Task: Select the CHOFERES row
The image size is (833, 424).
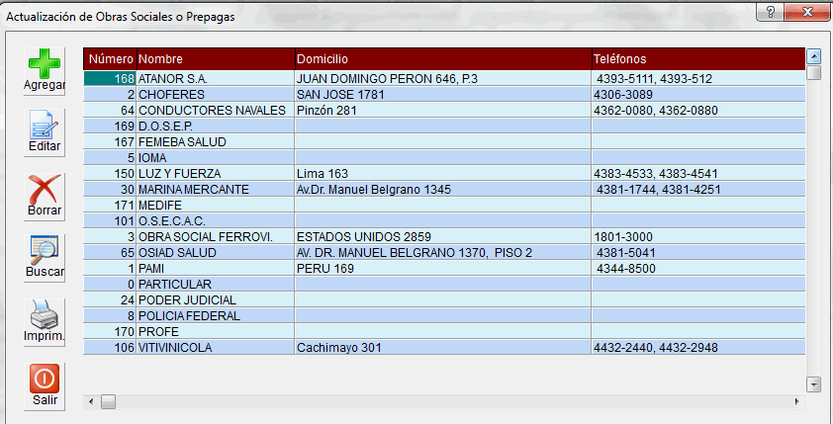Action: (444, 95)
